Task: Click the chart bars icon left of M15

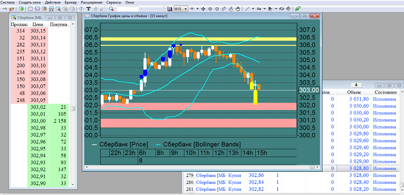Action: pos(170,9)
